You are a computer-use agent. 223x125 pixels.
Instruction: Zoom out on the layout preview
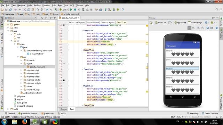click(x=202, y=28)
